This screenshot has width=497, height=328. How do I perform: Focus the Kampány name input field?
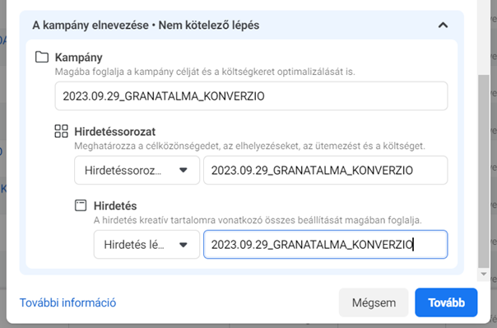[x=251, y=96]
